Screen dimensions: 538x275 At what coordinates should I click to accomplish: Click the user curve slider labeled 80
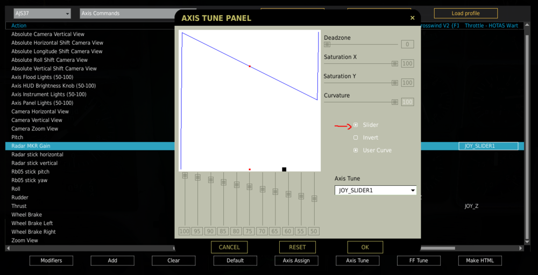click(236, 185)
